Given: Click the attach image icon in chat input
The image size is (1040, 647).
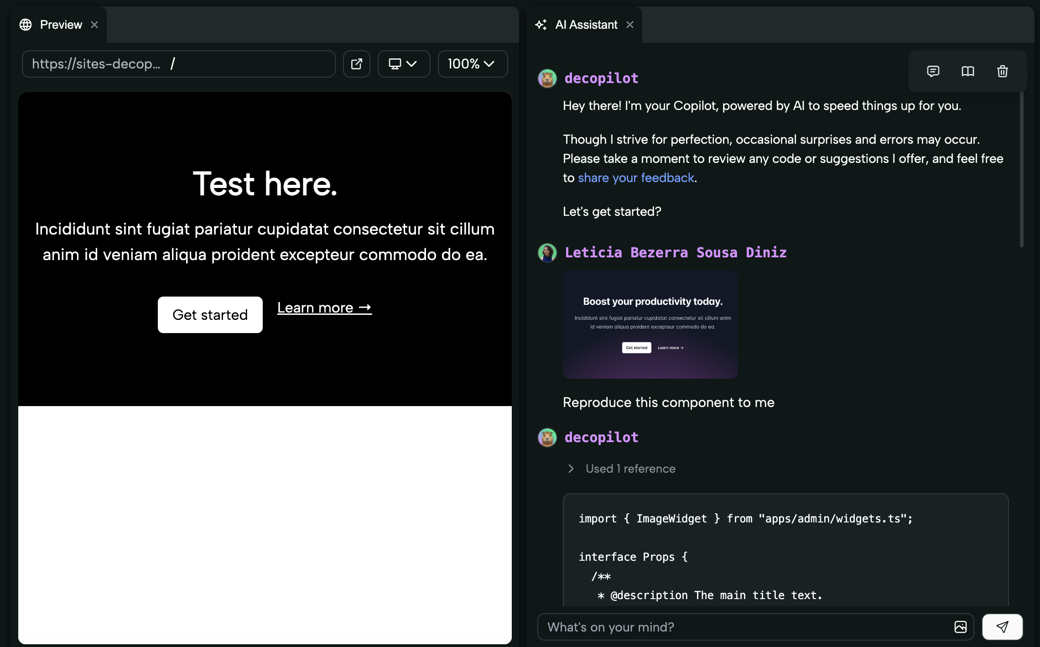Looking at the screenshot, I should [960, 627].
